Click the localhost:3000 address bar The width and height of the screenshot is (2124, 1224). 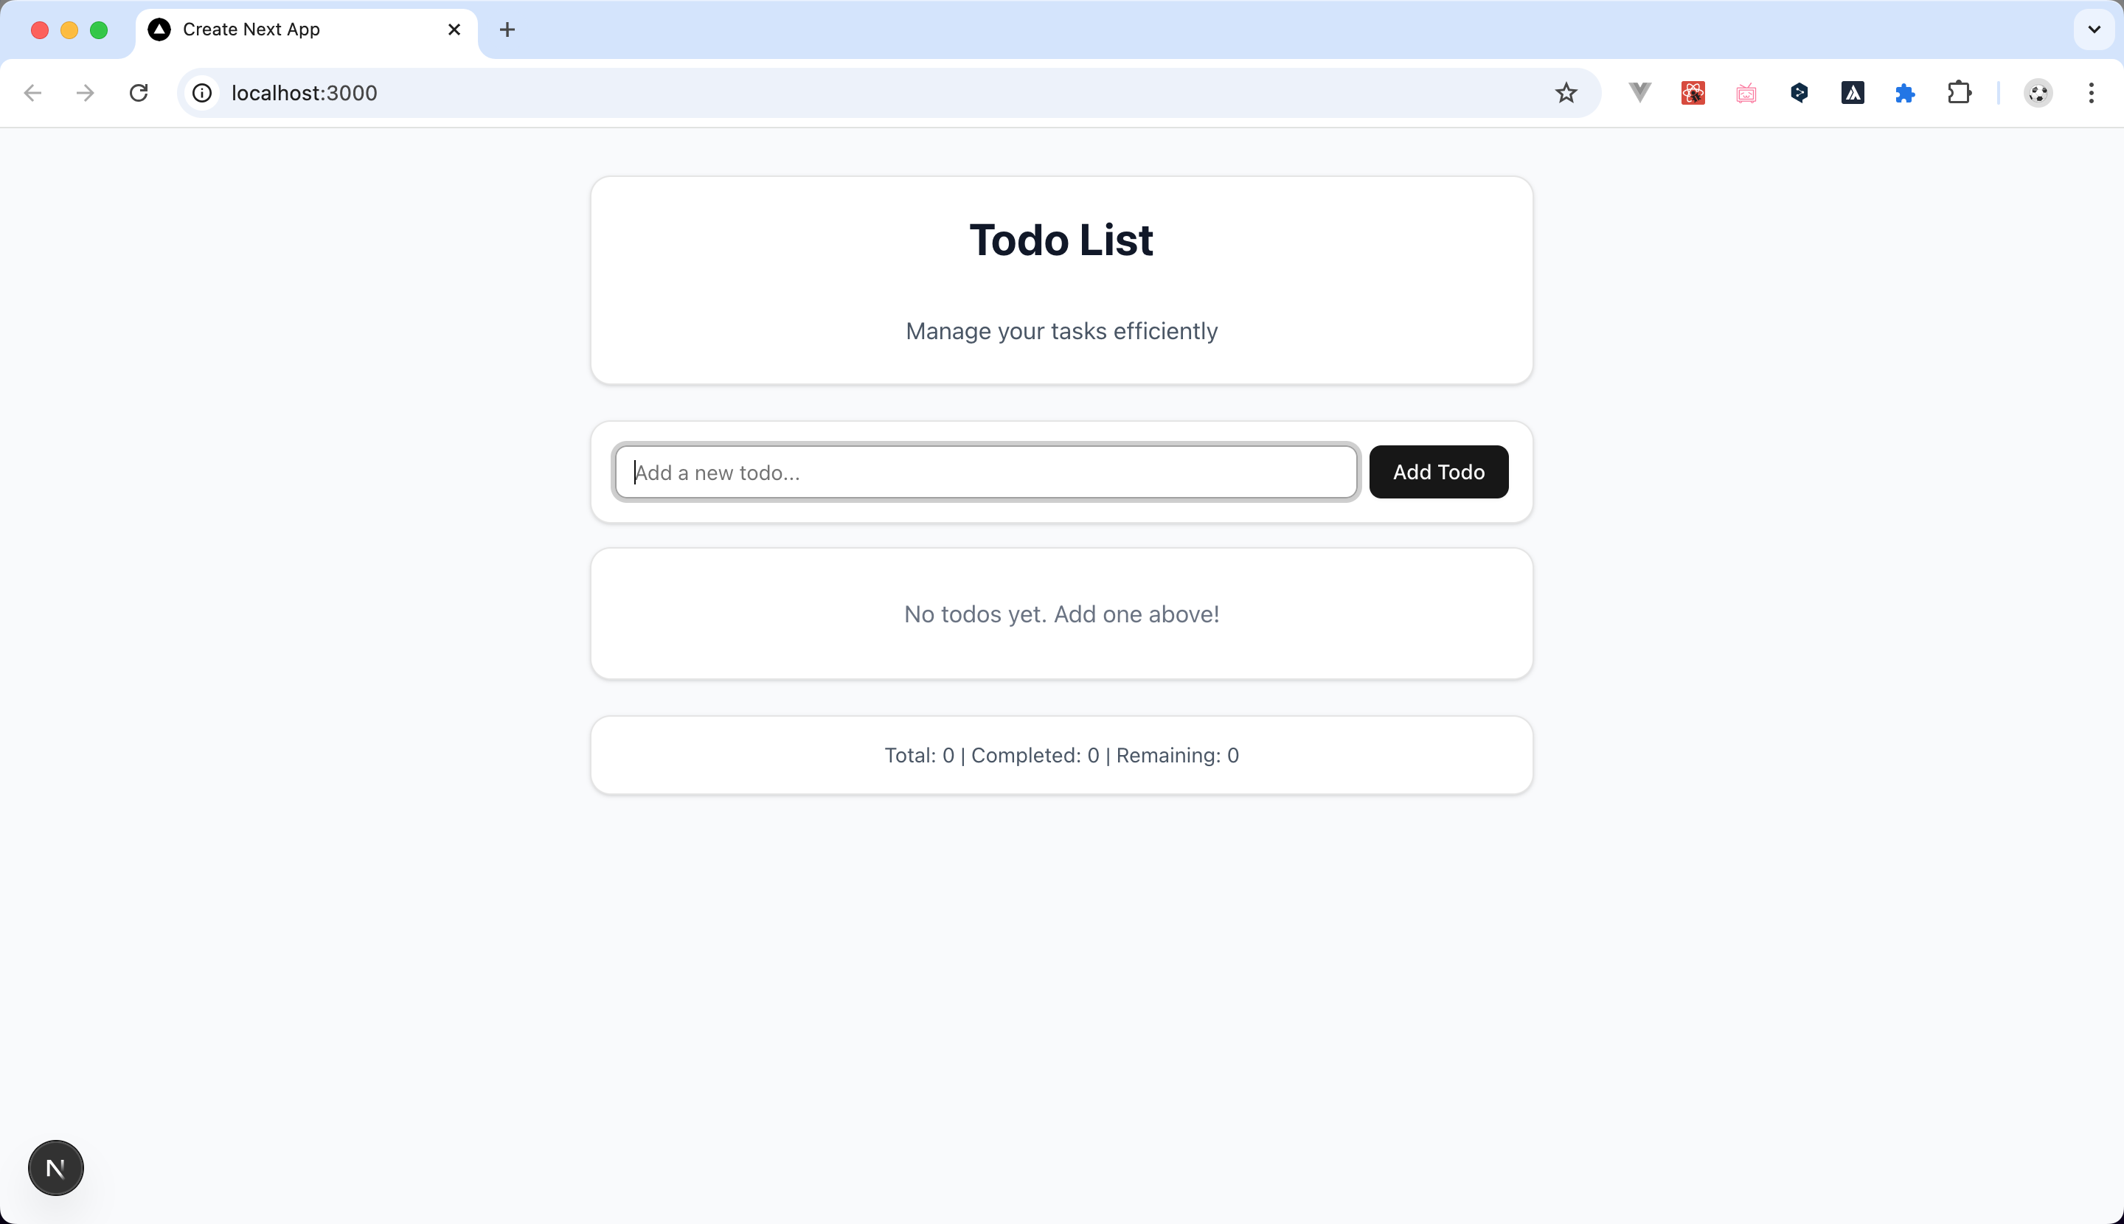pos(841,92)
